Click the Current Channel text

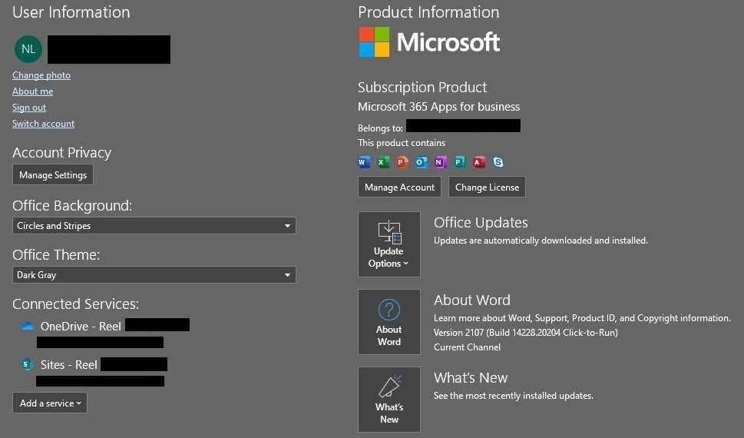467,347
